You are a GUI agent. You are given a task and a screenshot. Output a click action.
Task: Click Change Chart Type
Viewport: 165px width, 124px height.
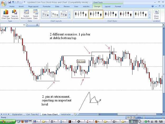(6, 14)
